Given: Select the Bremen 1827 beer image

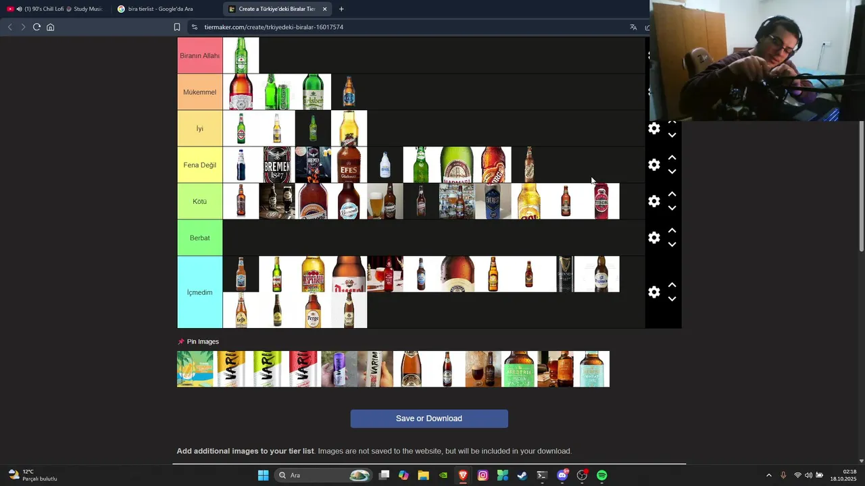Looking at the screenshot, I should pyautogui.click(x=277, y=165).
